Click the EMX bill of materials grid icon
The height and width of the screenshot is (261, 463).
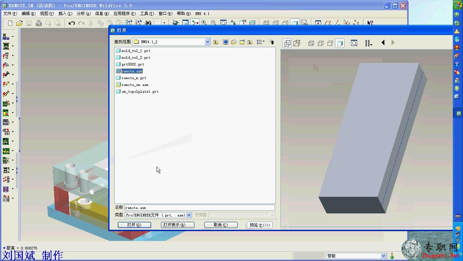(6, 122)
